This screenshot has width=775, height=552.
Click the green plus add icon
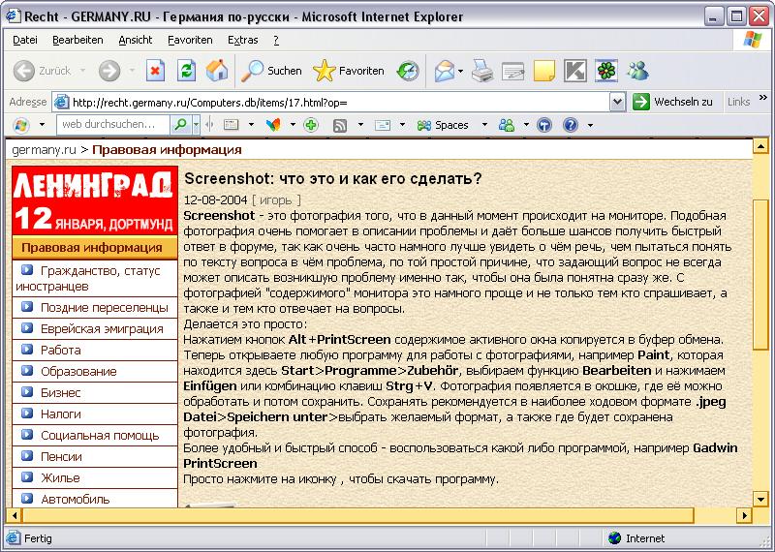tap(311, 125)
